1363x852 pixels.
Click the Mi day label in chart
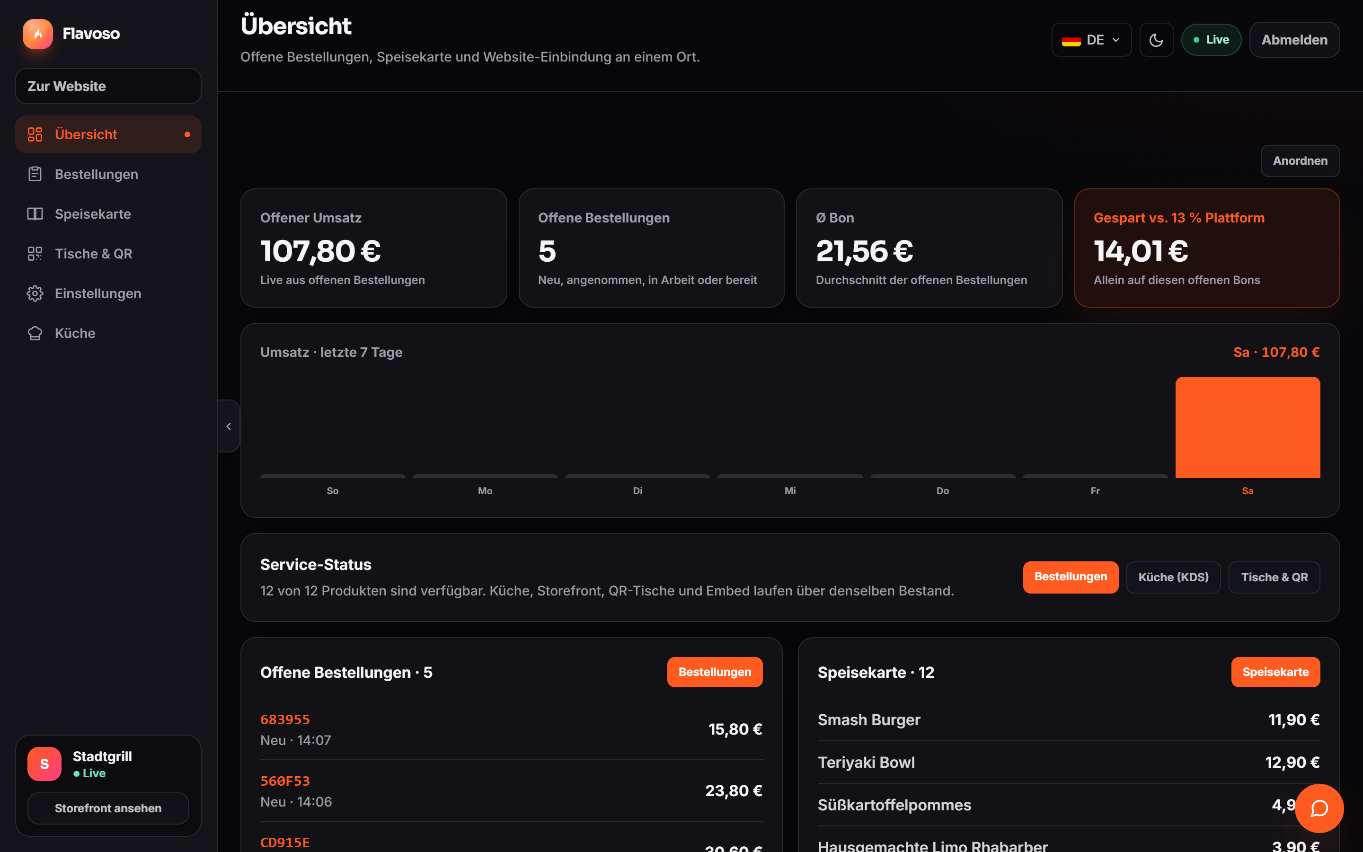click(x=790, y=491)
